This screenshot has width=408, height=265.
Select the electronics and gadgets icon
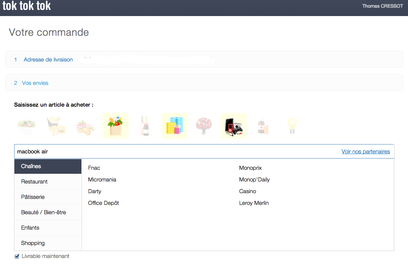click(x=233, y=126)
